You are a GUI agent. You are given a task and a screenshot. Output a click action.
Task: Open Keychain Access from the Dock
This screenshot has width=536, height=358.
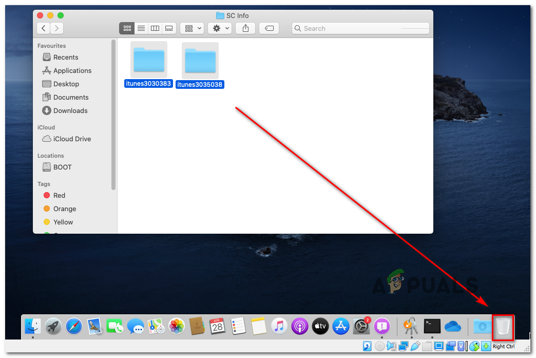(x=411, y=326)
